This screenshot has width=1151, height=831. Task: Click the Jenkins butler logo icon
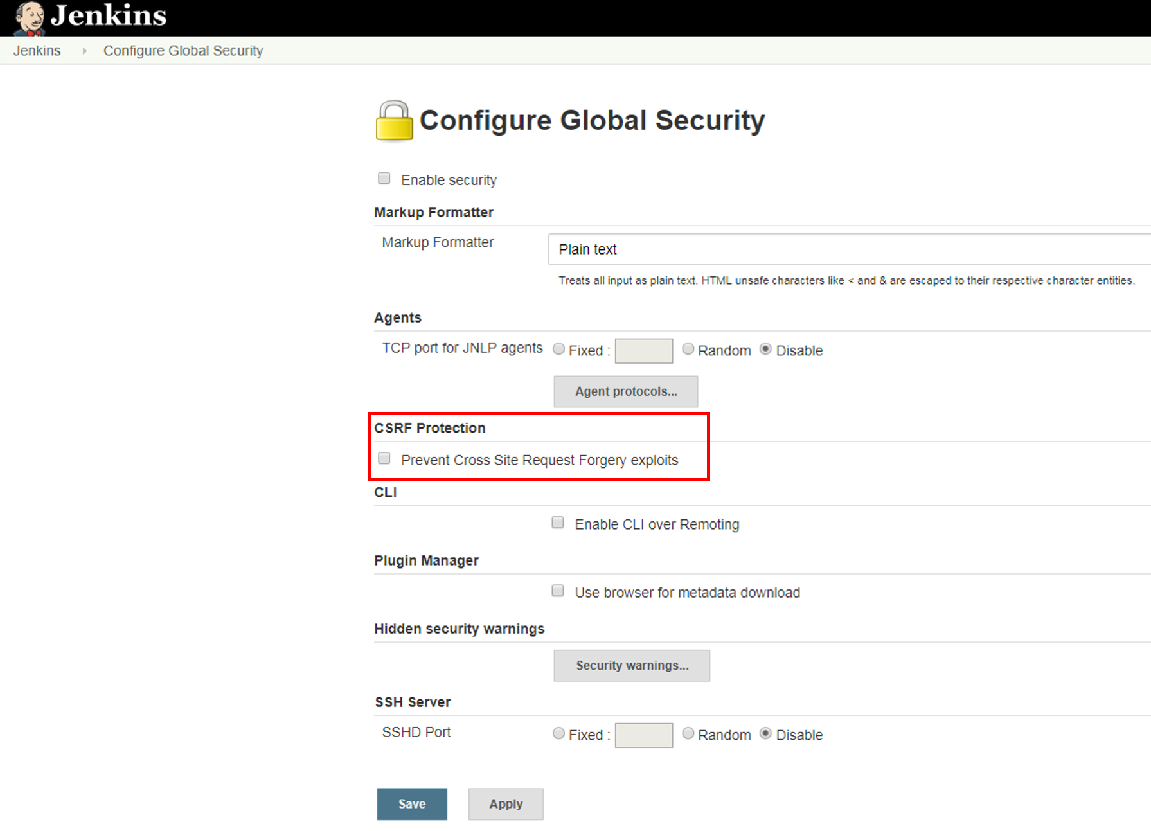(x=30, y=18)
